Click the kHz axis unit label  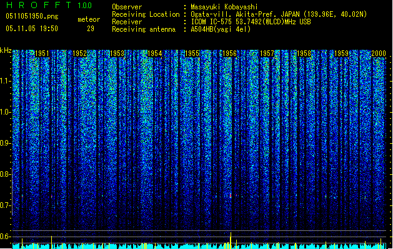coord(6,50)
